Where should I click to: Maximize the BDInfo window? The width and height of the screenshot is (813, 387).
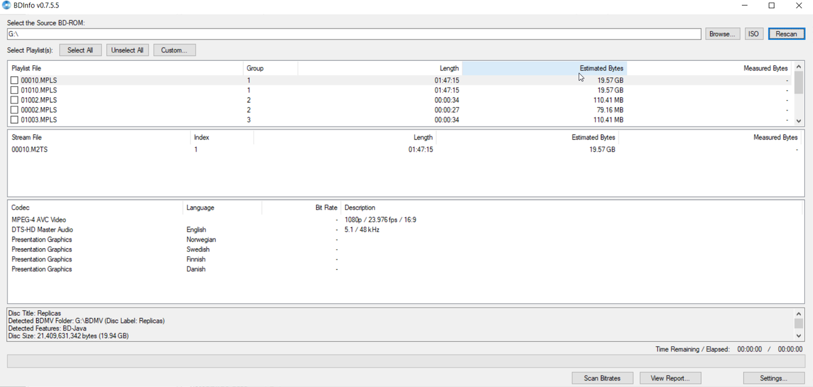772,6
